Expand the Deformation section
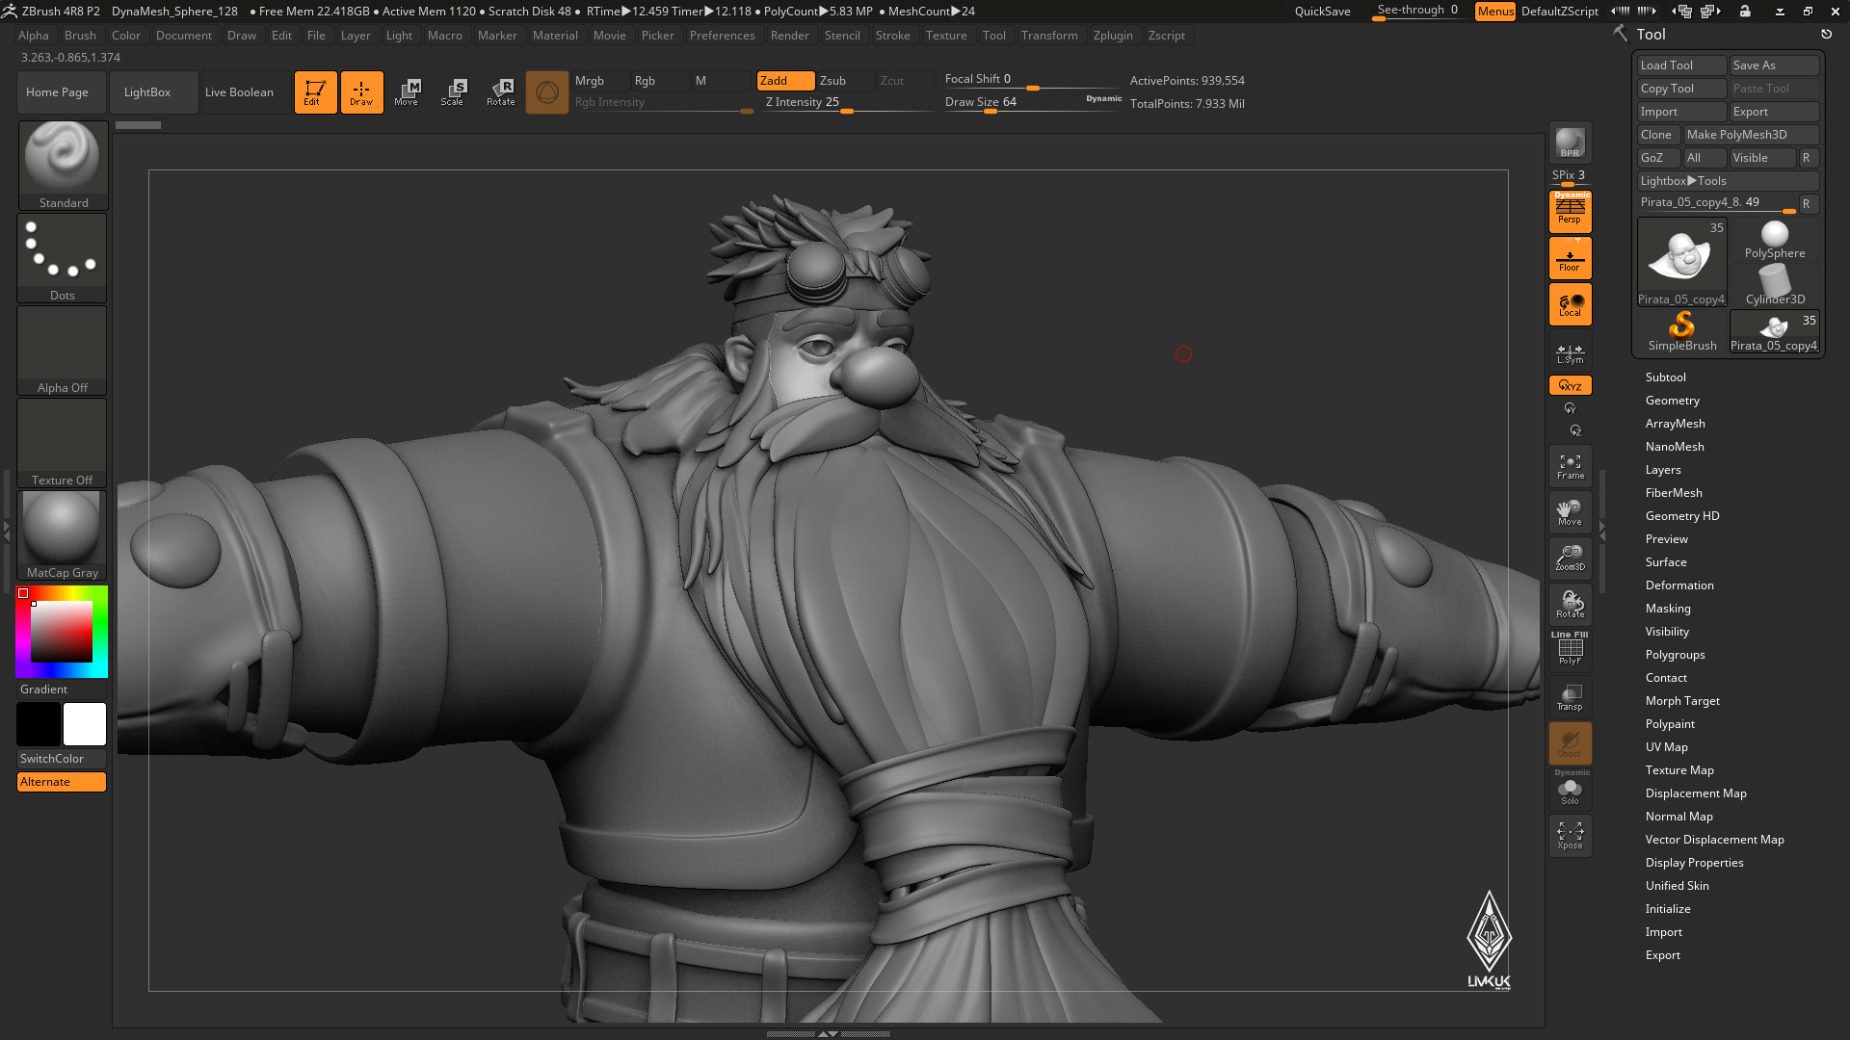This screenshot has width=1850, height=1040. coord(1678,585)
